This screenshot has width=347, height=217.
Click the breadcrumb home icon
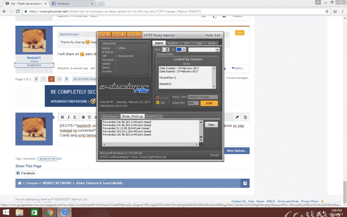19,183
